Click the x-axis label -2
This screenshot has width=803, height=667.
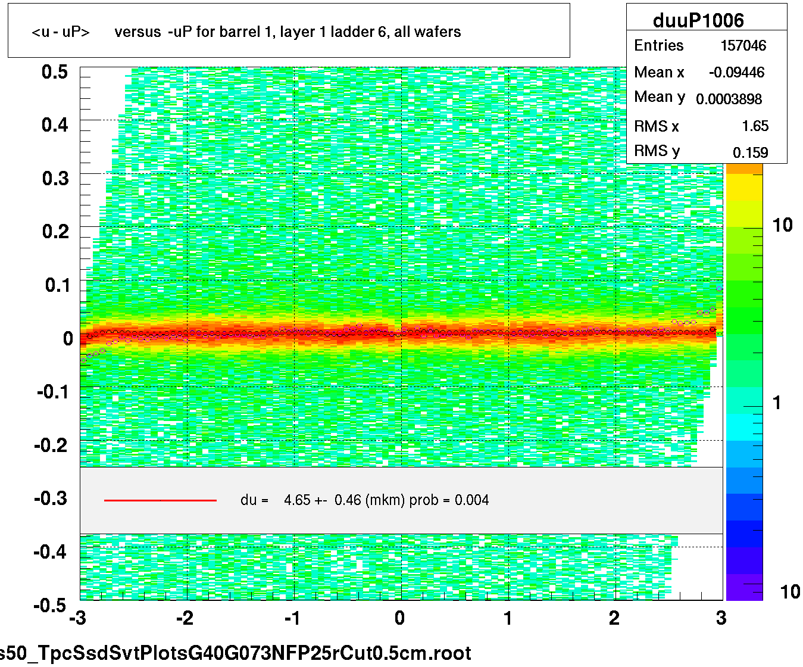pos(185,619)
